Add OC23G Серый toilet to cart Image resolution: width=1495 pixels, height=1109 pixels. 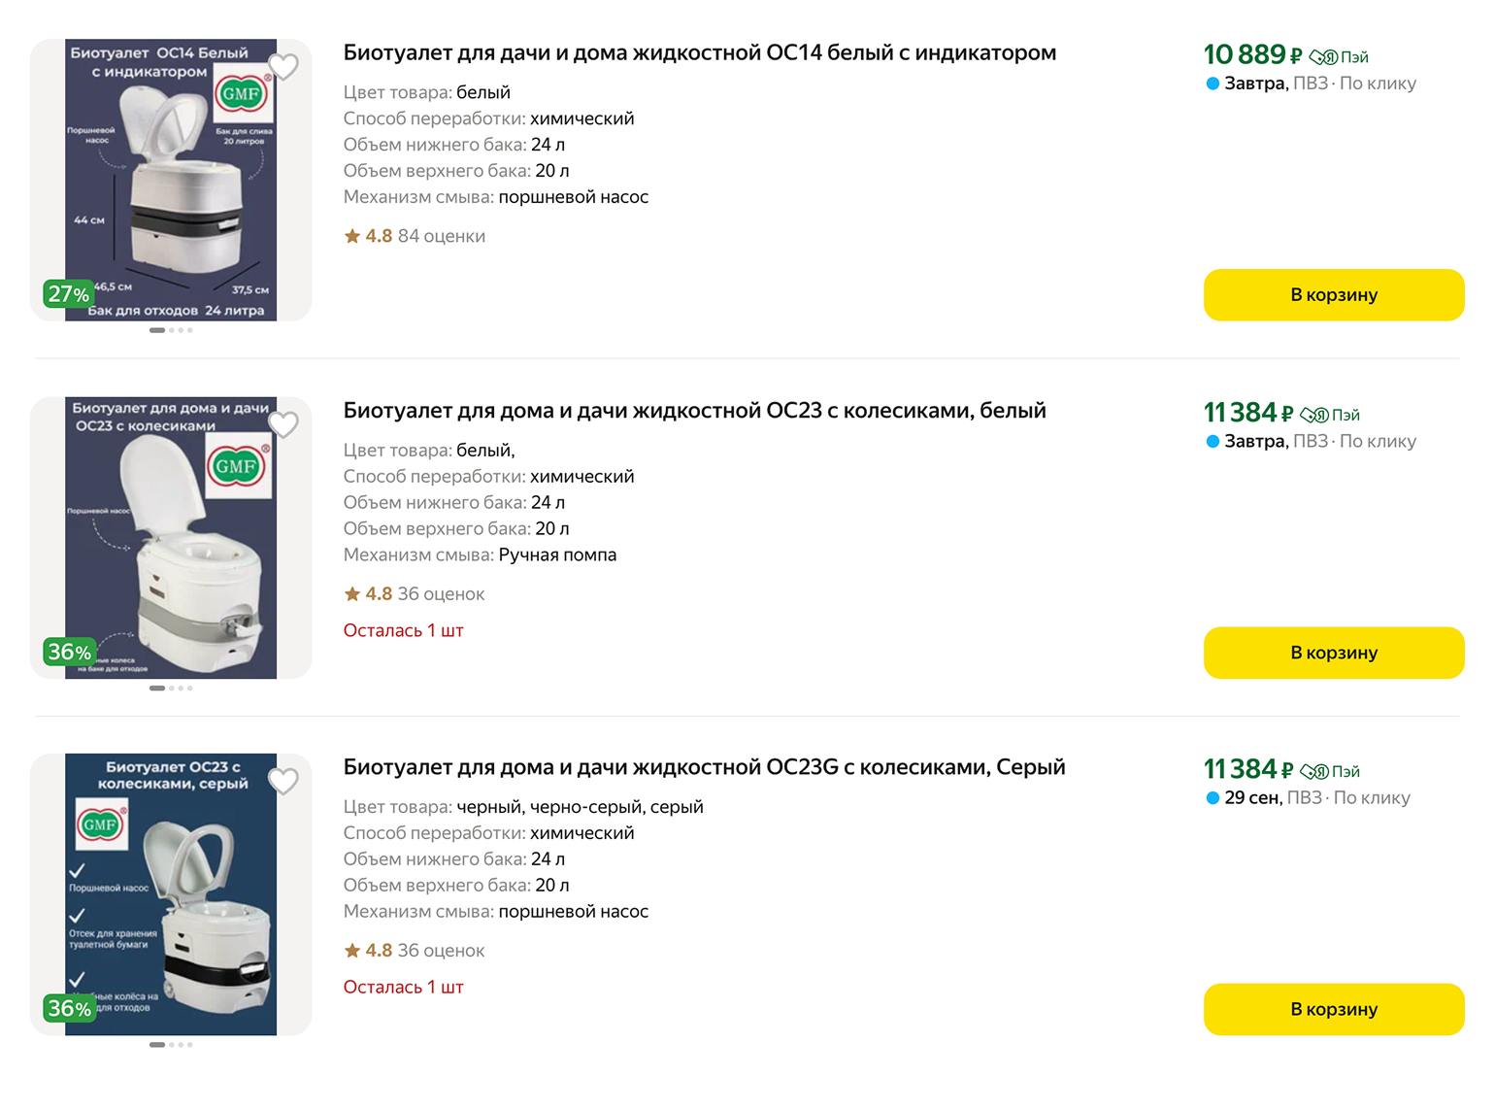1333,1009
